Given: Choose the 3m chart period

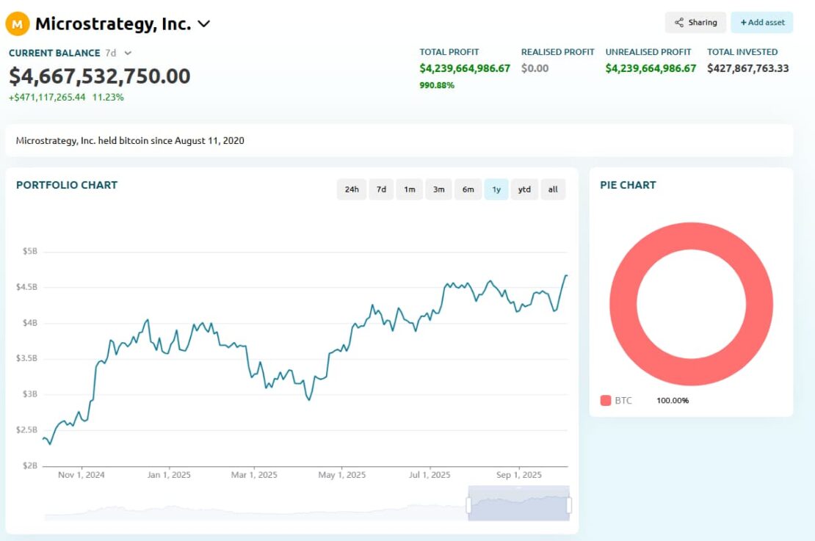Looking at the screenshot, I should [x=438, y=189].
